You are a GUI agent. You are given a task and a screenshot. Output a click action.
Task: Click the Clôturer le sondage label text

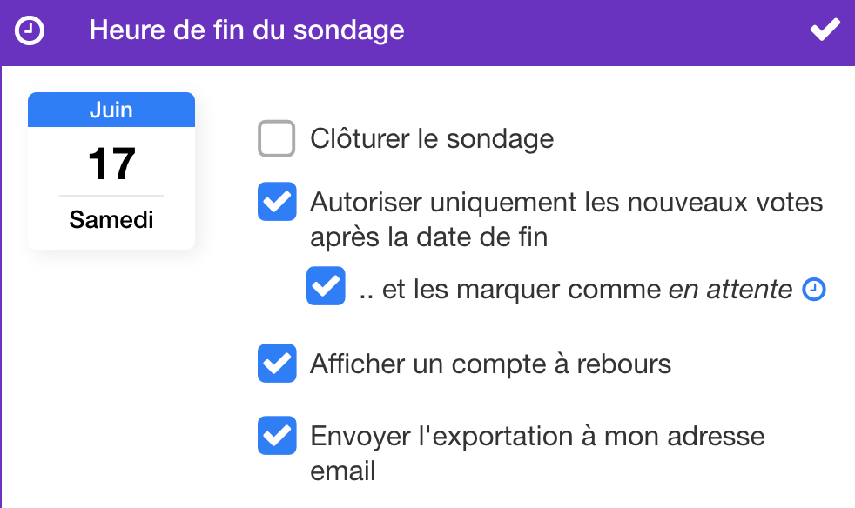pyautogui.click(x=432, y=139)
